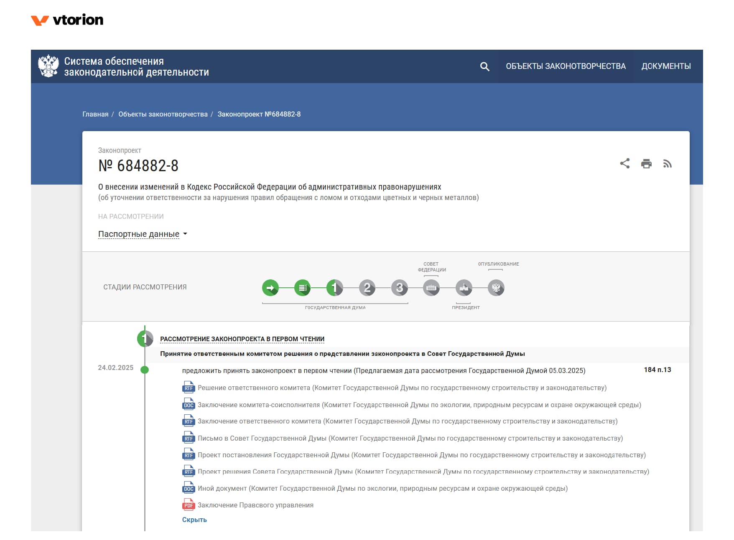Viewport: 734px width, 540px height.
Task: Open Заключение комитета-соисполнителя document link
Action: point(419,405)
